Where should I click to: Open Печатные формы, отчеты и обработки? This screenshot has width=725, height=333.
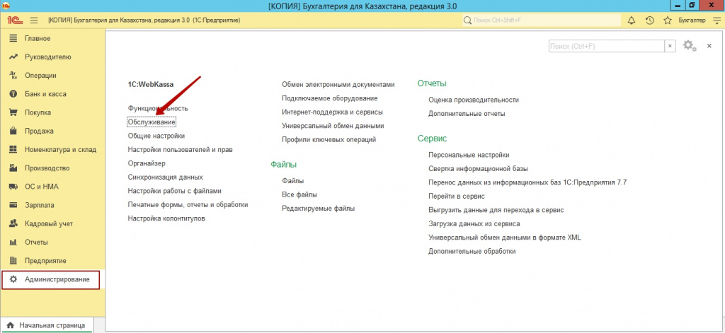(188, 204)
